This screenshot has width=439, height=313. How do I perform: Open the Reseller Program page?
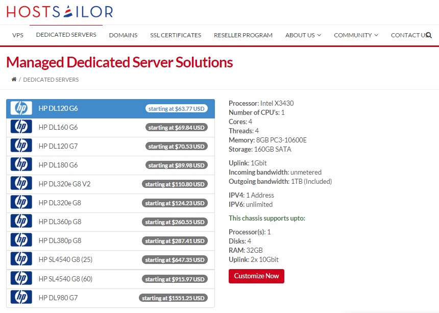(243, 35)
